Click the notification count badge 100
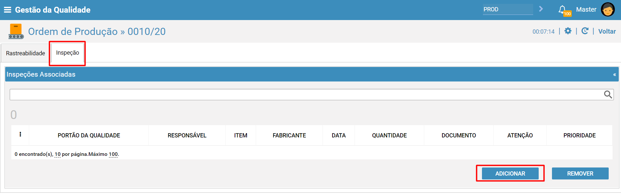The height and width of the screenshot is (194, 621). tap(567, 14)
